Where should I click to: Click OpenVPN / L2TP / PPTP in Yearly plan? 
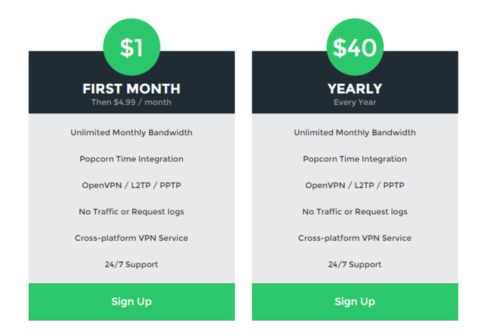355,185
